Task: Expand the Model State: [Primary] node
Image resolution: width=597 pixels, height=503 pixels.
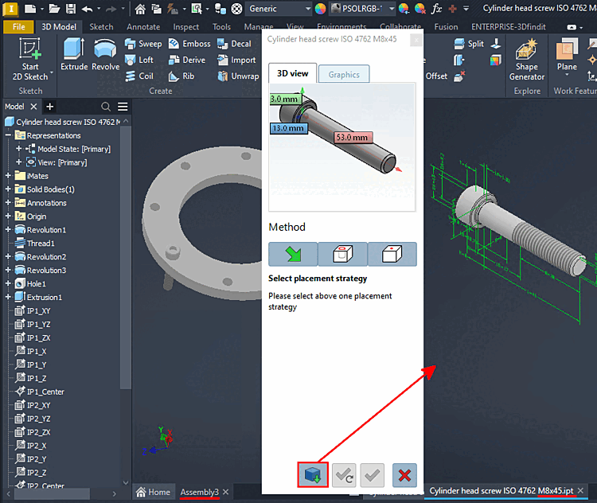Action: (18, 149)
